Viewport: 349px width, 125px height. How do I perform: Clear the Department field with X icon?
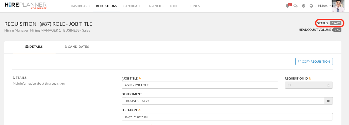coord(328,101)
